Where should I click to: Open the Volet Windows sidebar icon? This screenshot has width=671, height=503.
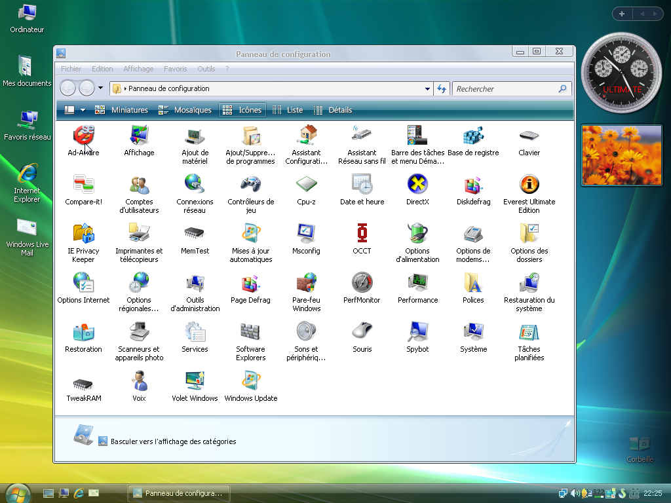click(195, 382)
